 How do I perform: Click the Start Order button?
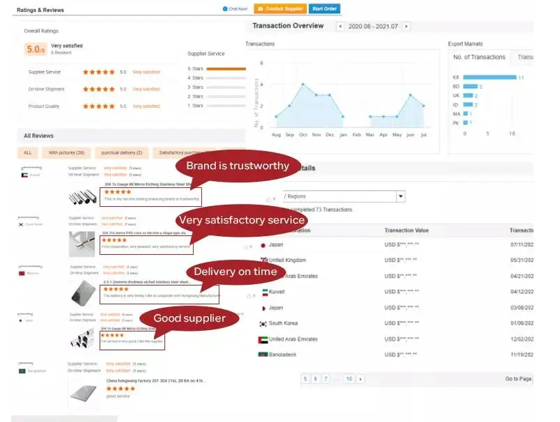325,8
